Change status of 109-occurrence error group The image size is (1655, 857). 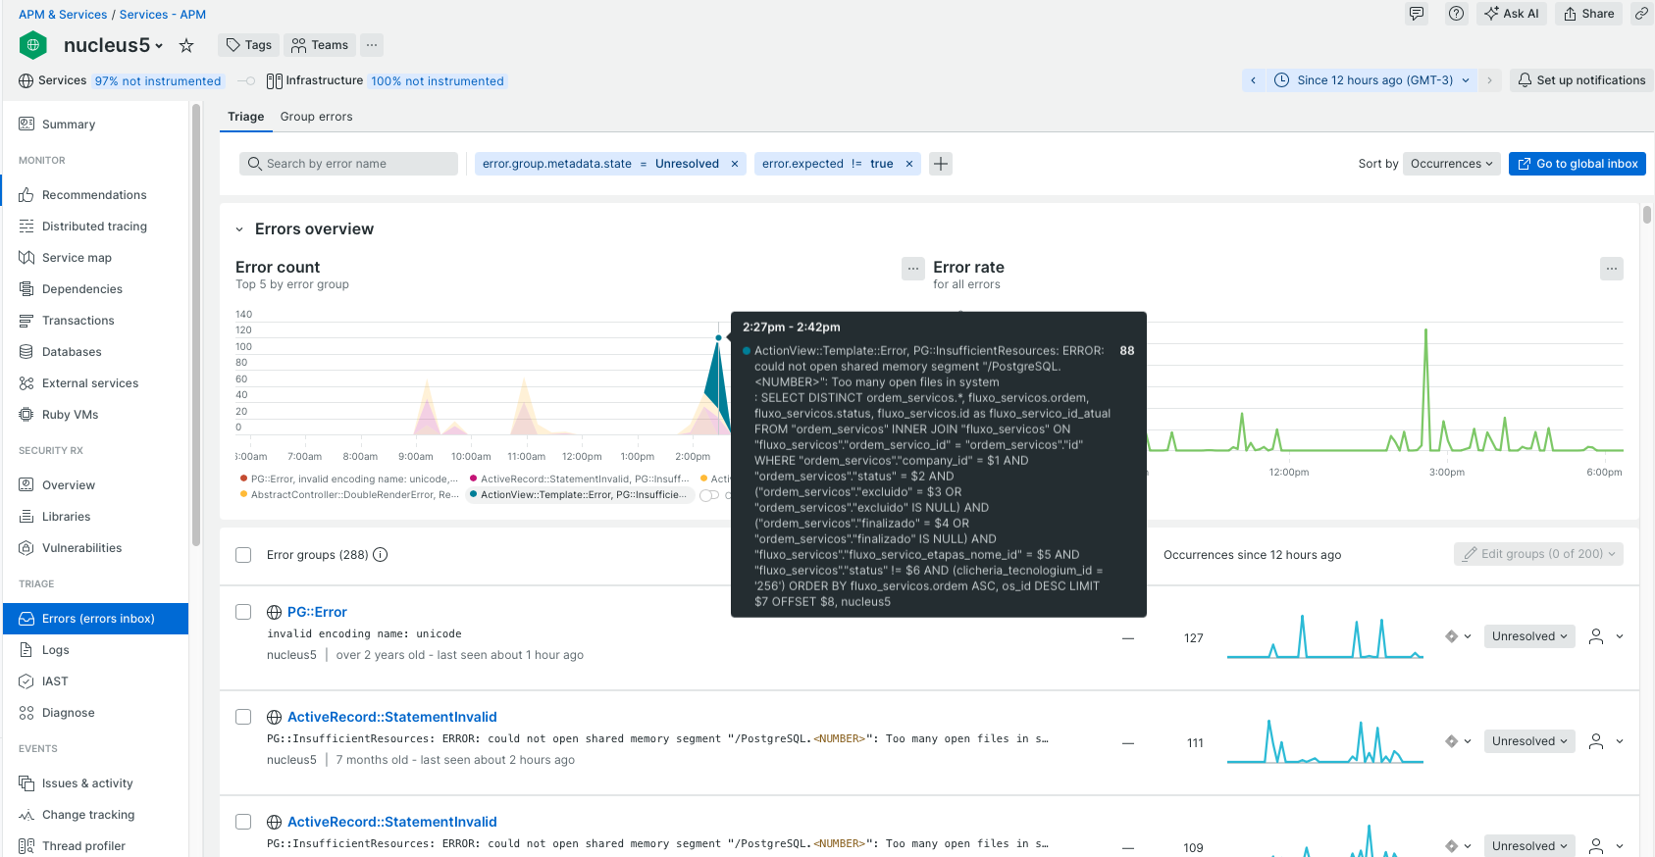coord(1529,846)
